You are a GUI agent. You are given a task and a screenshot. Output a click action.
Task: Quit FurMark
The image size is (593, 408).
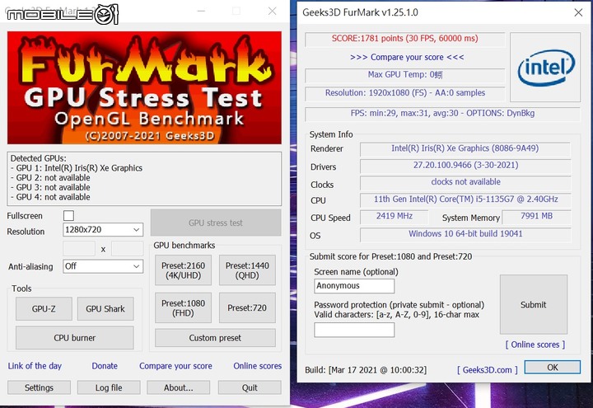coord(250,387)
